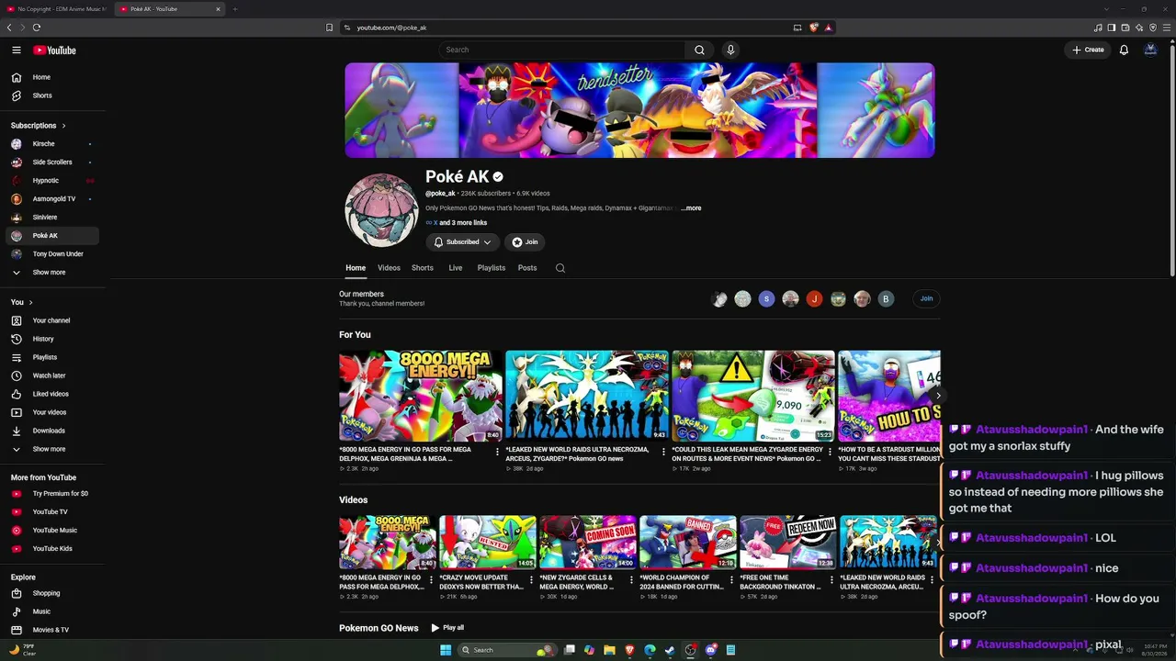
Task: Search within the Poké AK channel
Action: (x=560, y=268)
